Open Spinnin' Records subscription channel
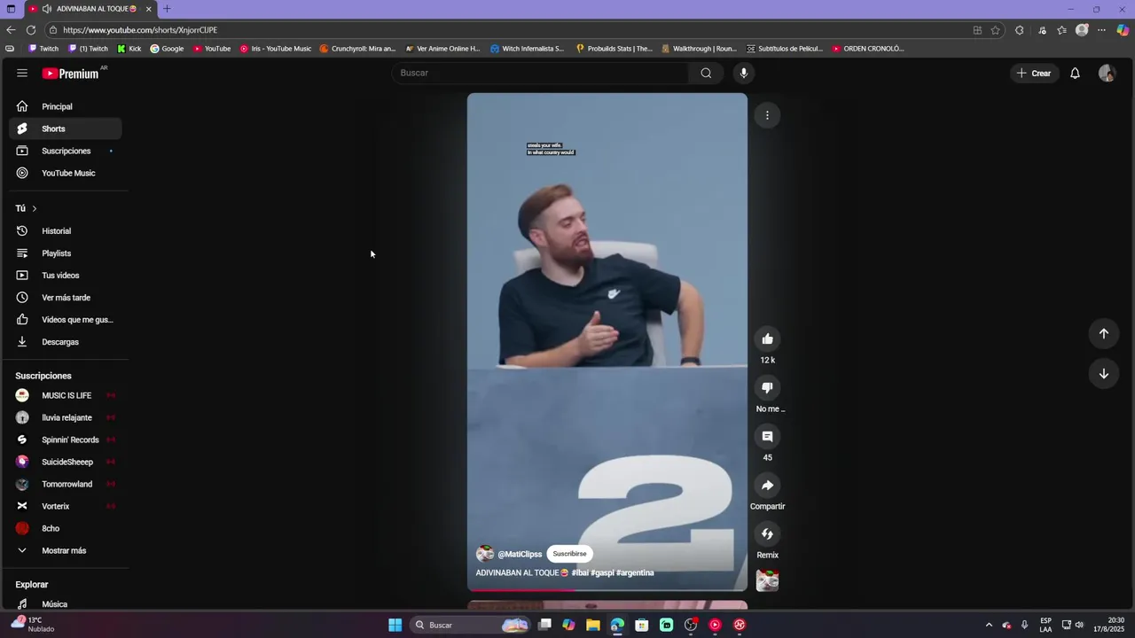 pos(66,440)
